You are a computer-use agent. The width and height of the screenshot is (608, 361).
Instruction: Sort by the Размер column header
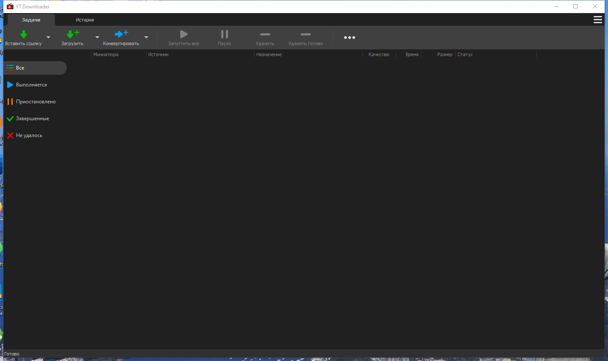(x=439, y=54)
